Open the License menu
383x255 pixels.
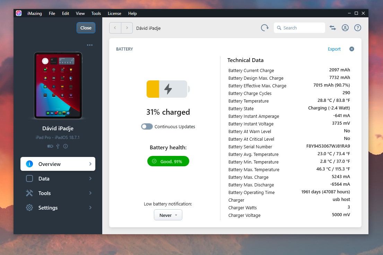click(x=114, y=14)
